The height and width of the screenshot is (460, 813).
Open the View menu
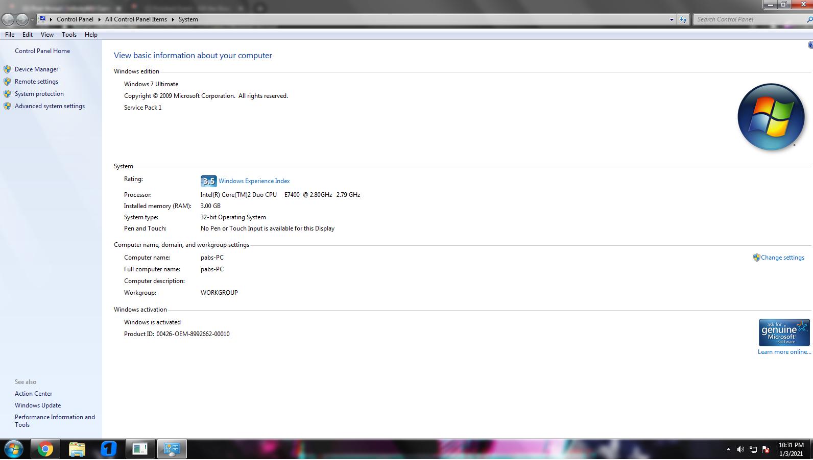click(47, 35)
